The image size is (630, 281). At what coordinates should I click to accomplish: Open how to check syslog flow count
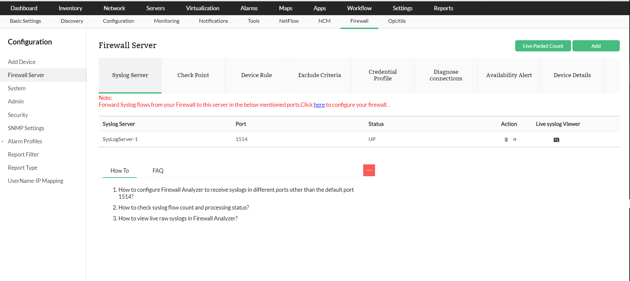(184, 208)
